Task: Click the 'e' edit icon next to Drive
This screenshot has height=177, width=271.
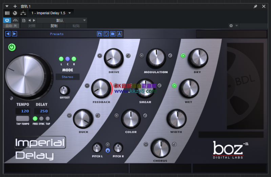Action: pyautogui.click(x=128, y=56)
